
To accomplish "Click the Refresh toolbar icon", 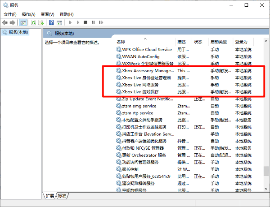I will [34, 22].
